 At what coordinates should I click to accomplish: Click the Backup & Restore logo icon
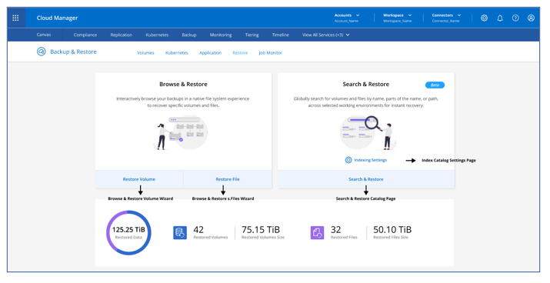click(41, 52)
